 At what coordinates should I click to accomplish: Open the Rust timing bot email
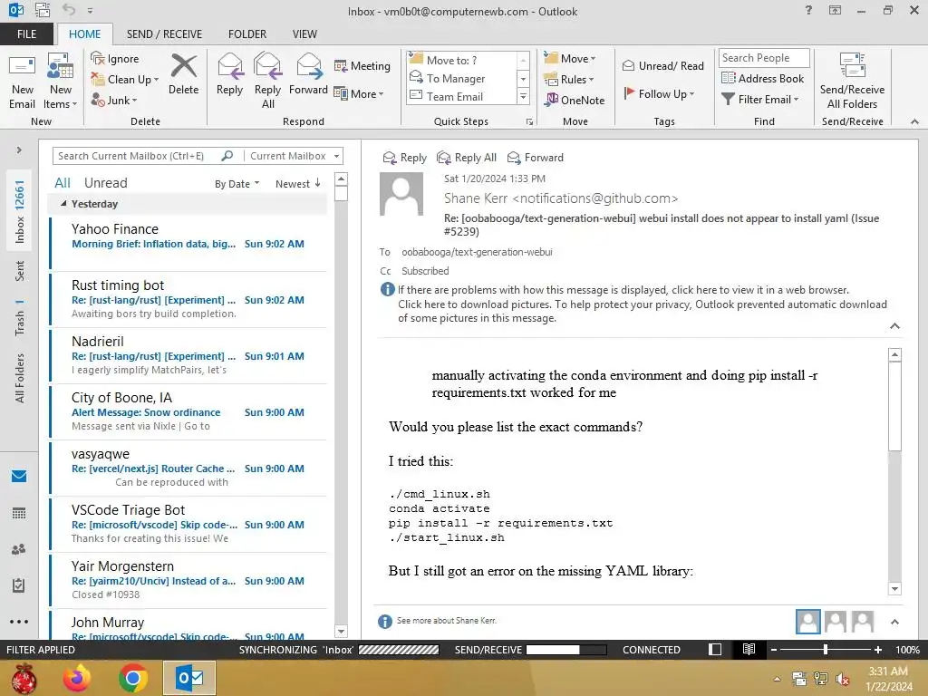coord(188,299)
